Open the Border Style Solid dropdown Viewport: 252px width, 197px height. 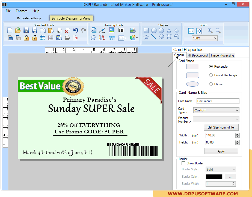coord(221,170)
